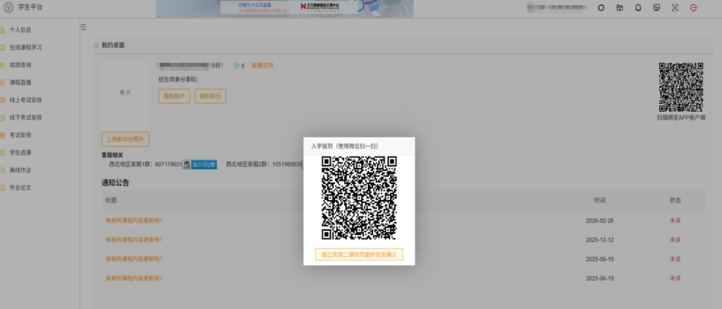
Task: Toggle the sidebar hamburger menu icon
Action: point(83,28)
